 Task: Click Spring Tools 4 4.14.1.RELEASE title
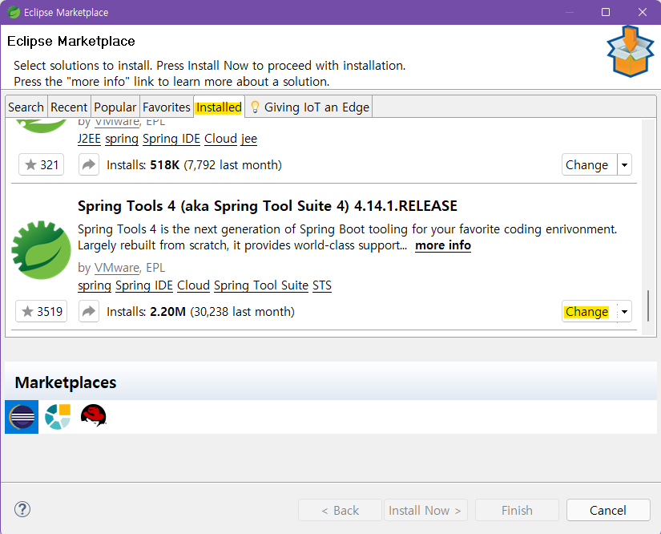(x=268, y=206)
